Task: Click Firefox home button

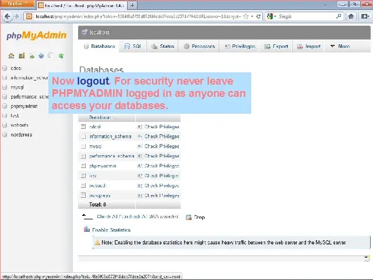Action: [x=351, y=16]
